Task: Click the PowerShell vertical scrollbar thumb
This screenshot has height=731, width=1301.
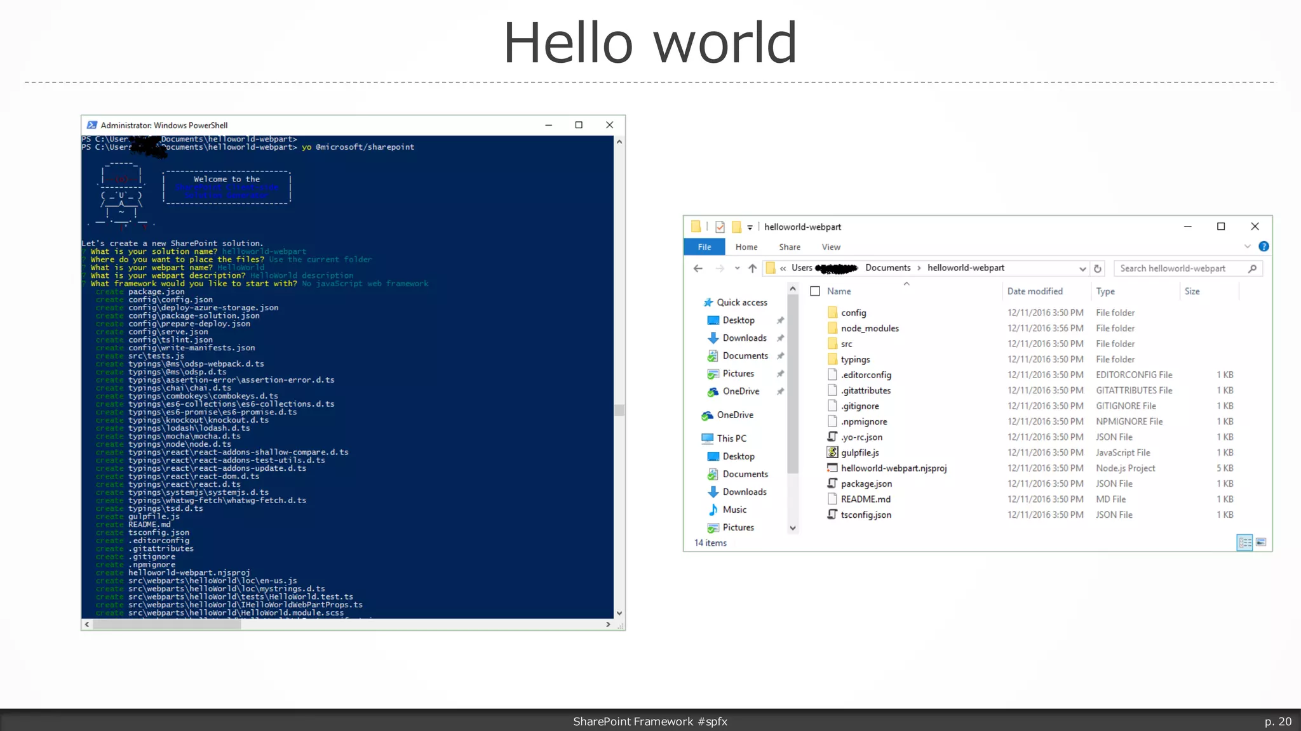Action: (x=619, y=411)
